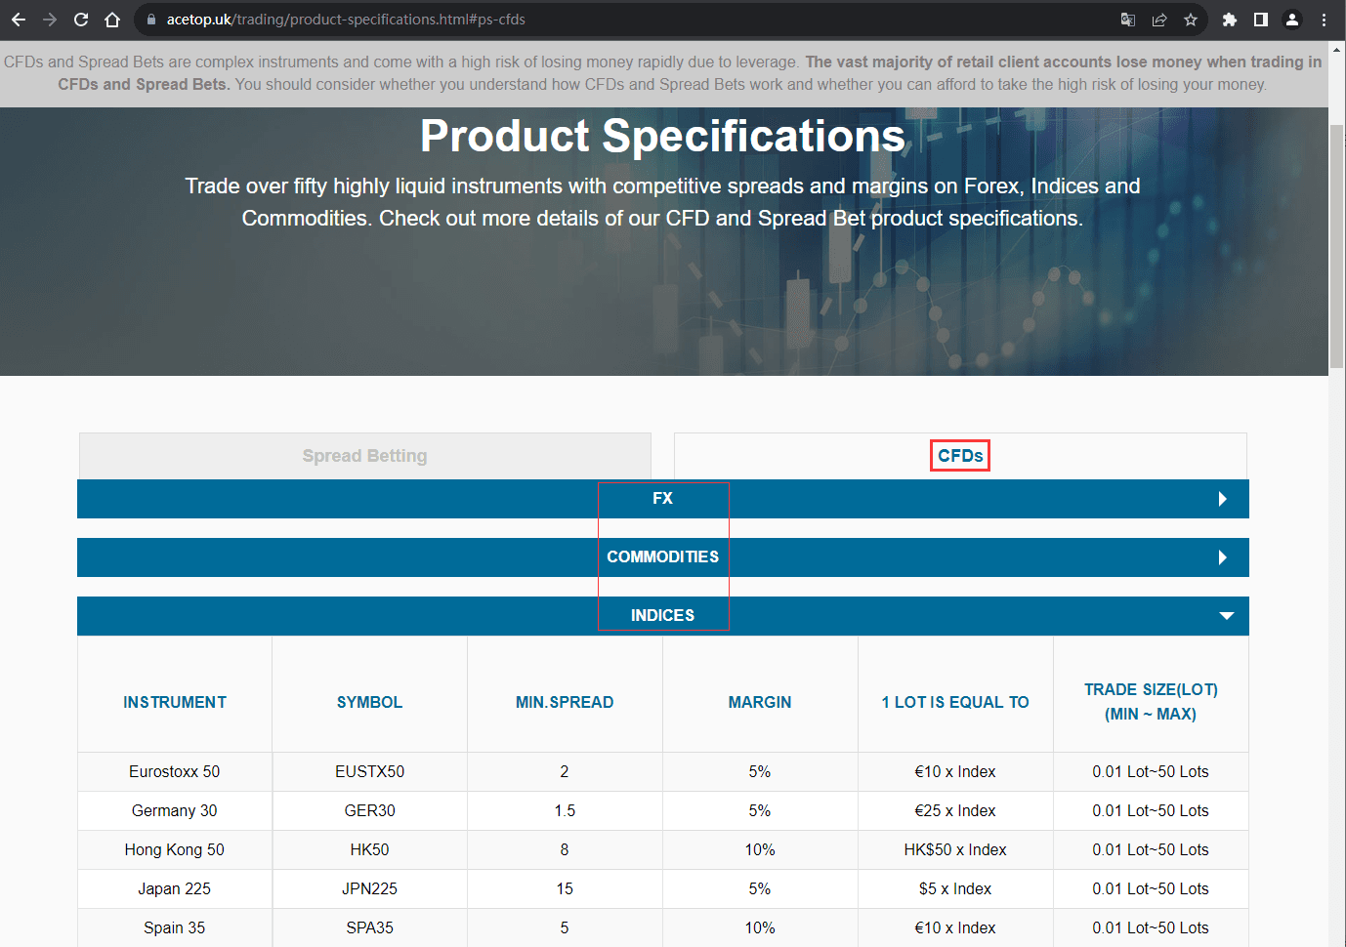Click the HK50 symbol cell
The width and height of the screenshot is (1346, 947).
pyautogui.click(x=369, y=850)
